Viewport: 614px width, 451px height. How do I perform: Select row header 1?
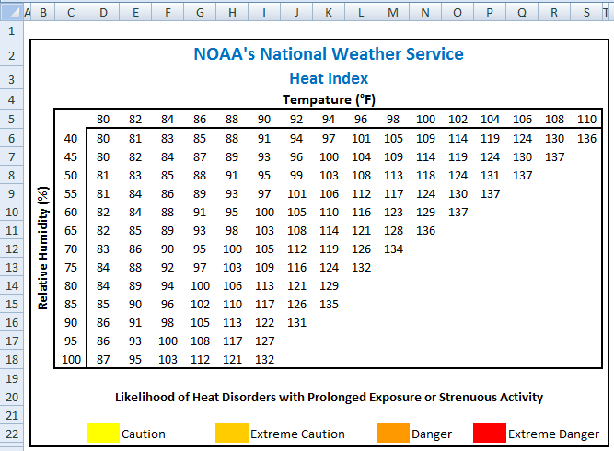tap(11, 30)
